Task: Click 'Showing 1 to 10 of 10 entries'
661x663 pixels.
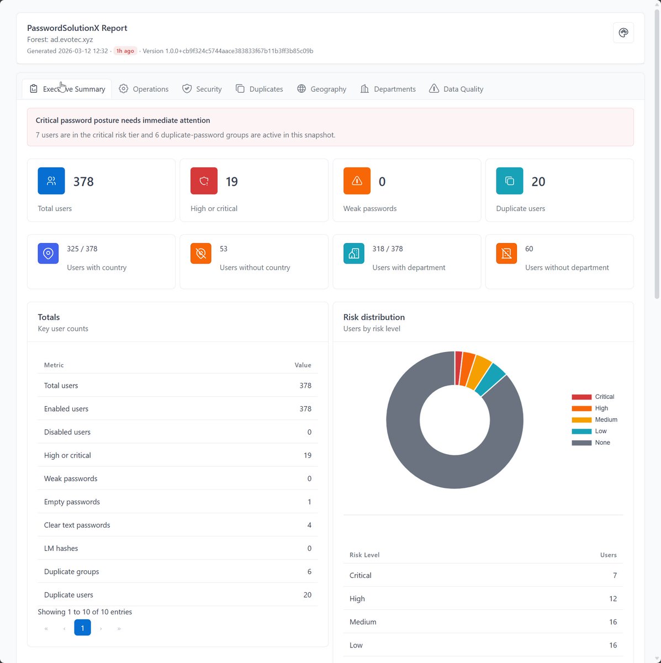Action: coord(85,612)
